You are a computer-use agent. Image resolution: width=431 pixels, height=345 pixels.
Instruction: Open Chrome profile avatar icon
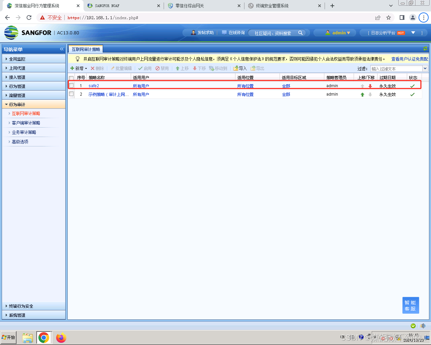pyautogui.click(x=412, y=18)
